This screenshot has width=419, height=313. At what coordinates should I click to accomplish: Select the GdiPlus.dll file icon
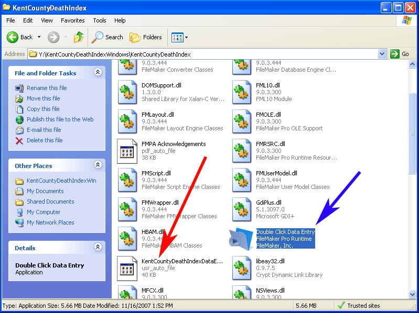coord(242,209)
